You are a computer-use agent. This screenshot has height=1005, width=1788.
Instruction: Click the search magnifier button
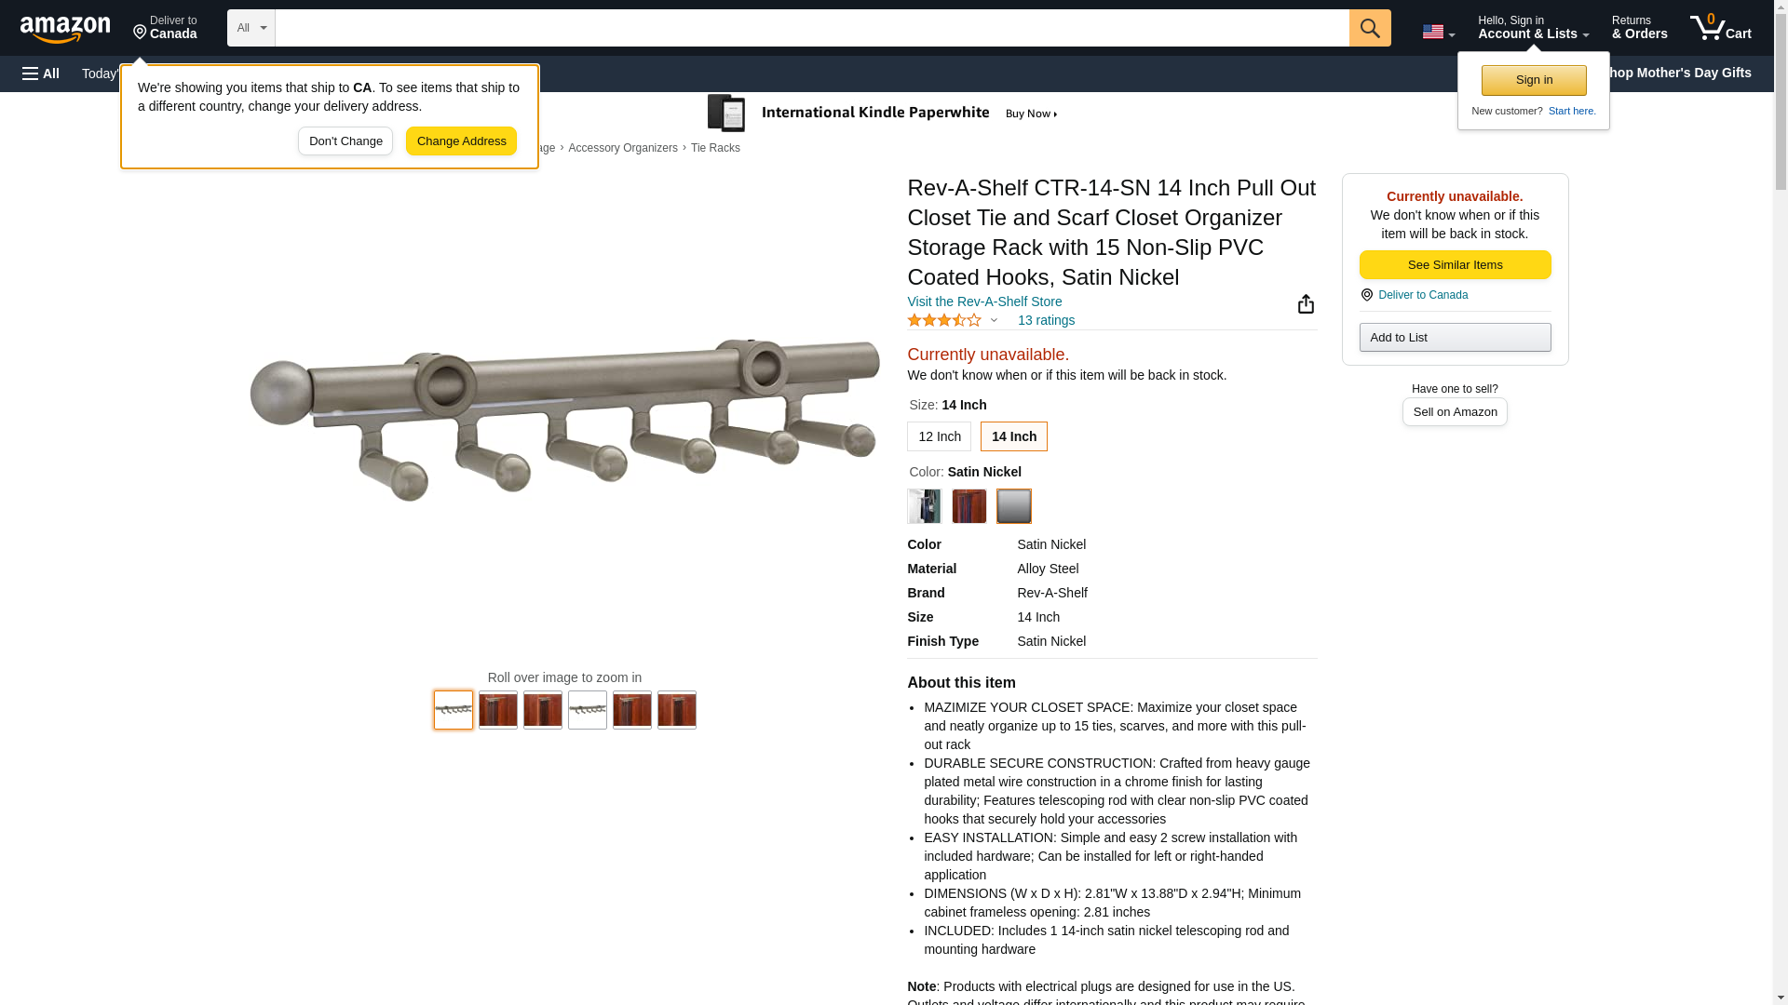tap(1370, 28)
